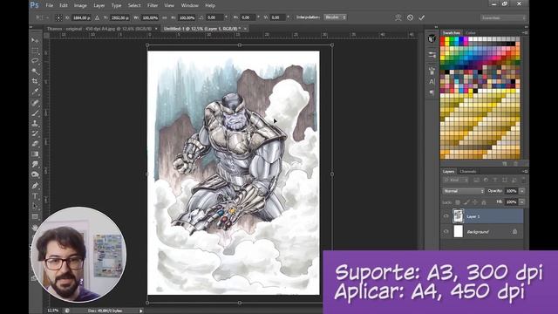
Task: Select the Move tool
Action: pyautogui.click(x=35, y=40)
